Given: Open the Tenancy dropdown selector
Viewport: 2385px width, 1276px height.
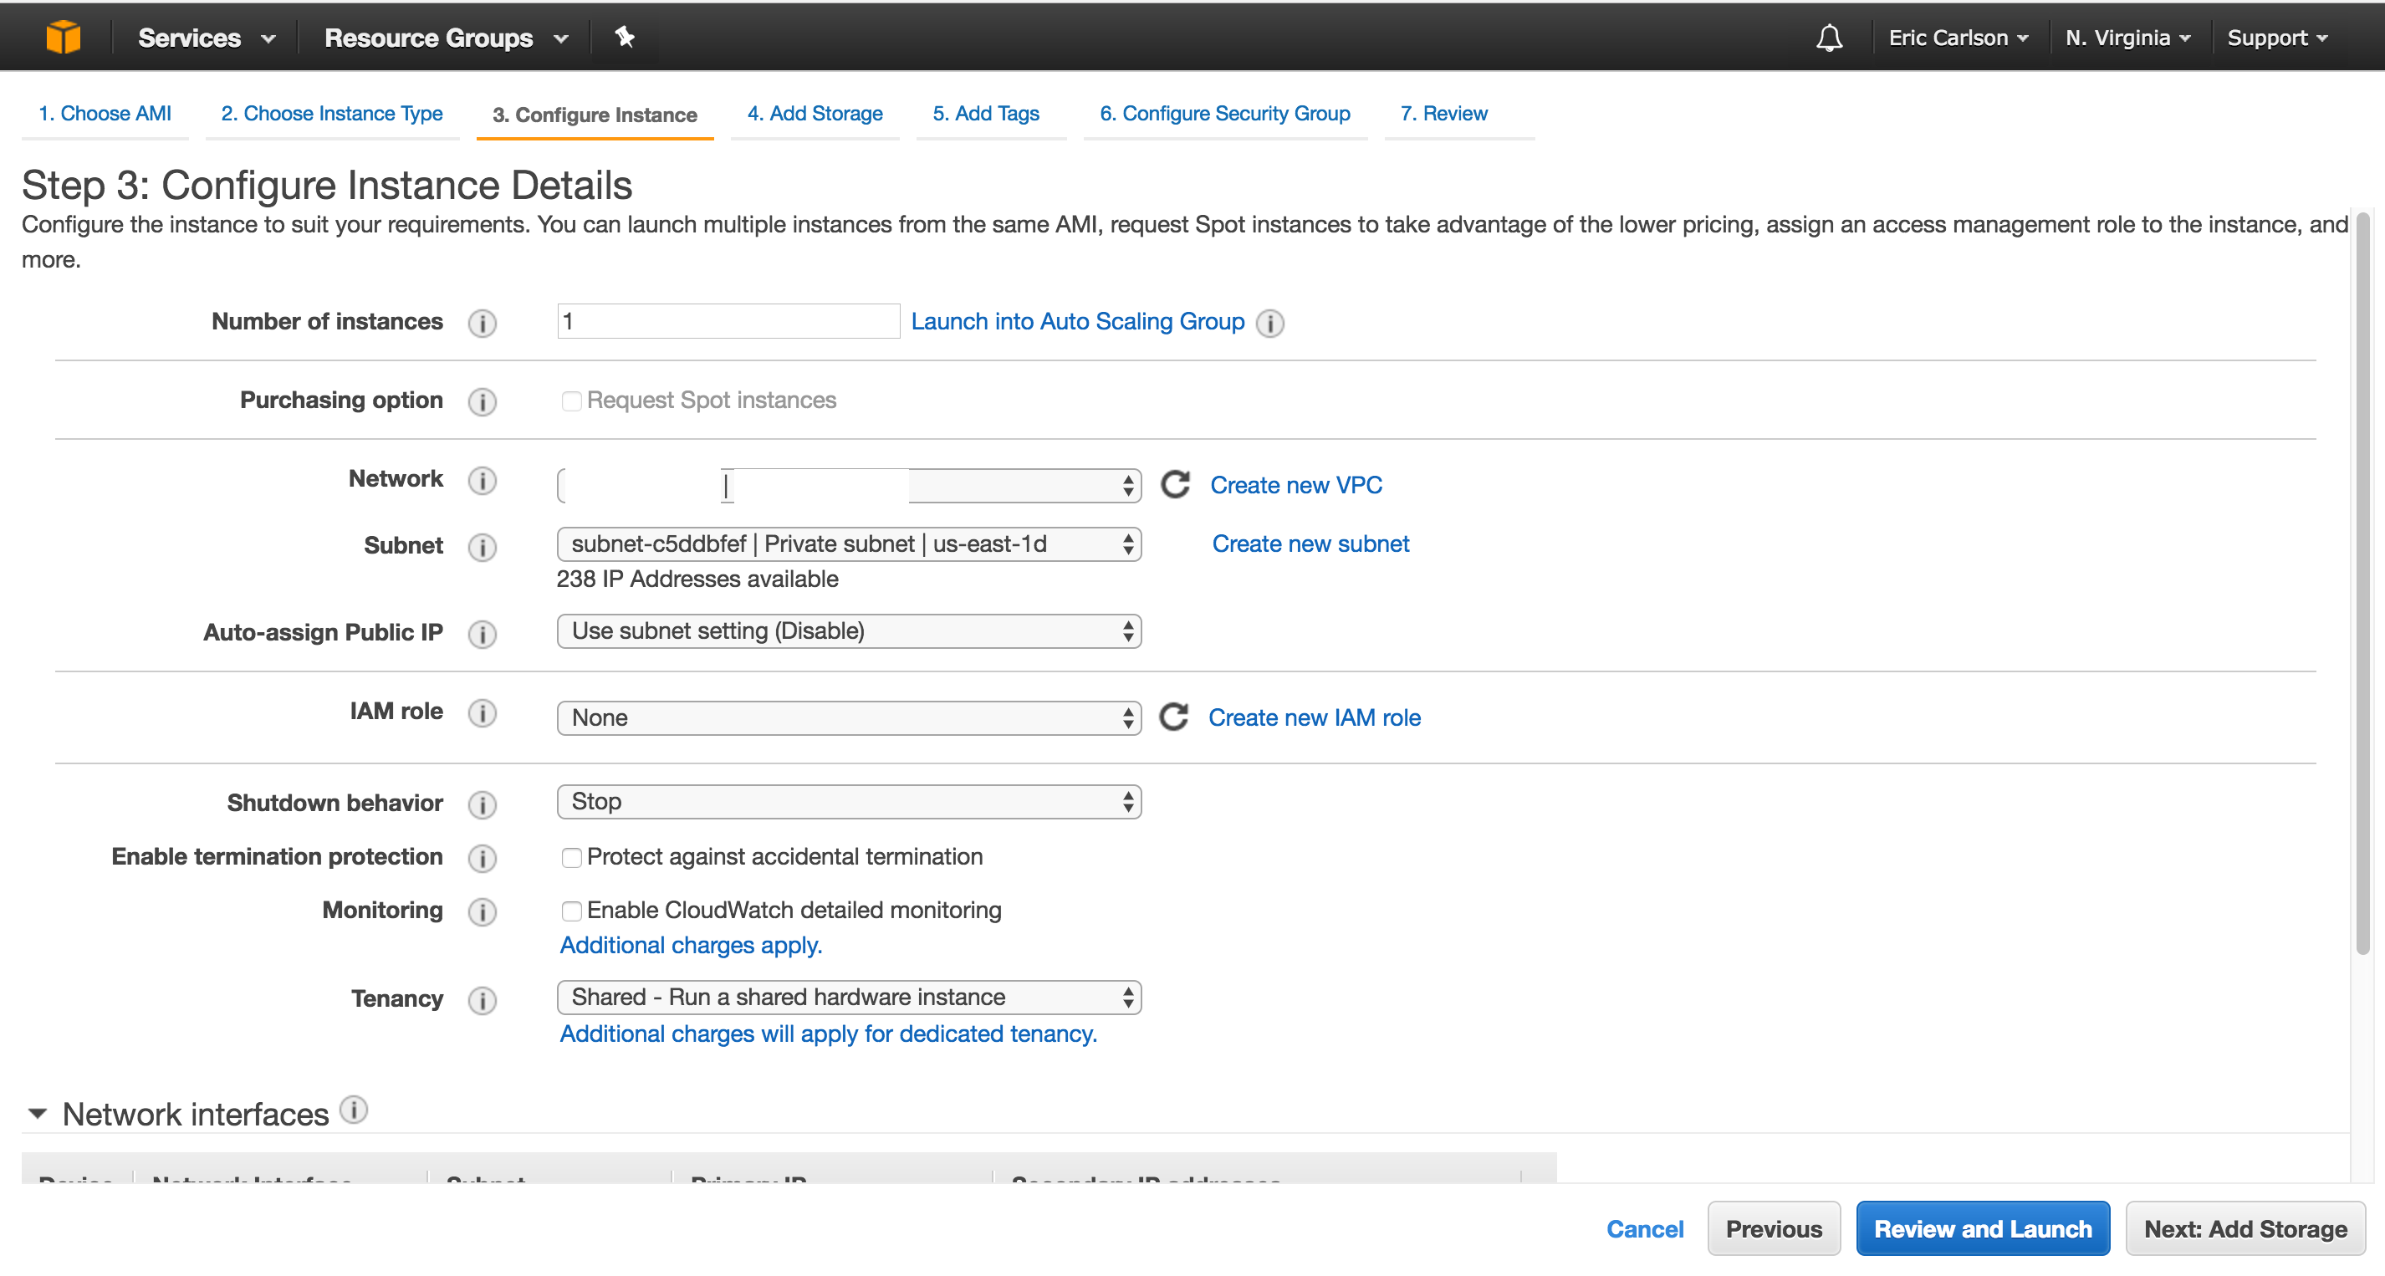Looking at the screenshot, I should [x=850, y=997].
